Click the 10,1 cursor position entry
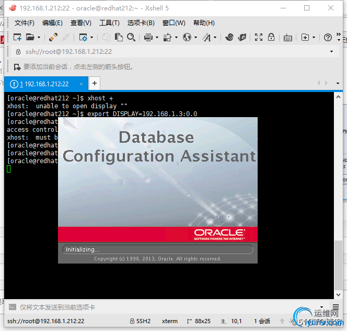 point(232,321)
